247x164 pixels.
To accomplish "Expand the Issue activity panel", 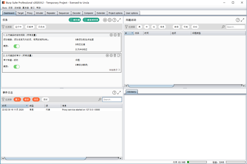I will click(242, 20).
